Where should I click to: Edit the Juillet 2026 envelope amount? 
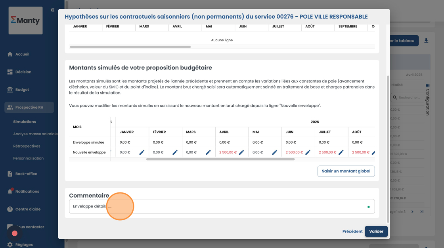coord(341,152)
